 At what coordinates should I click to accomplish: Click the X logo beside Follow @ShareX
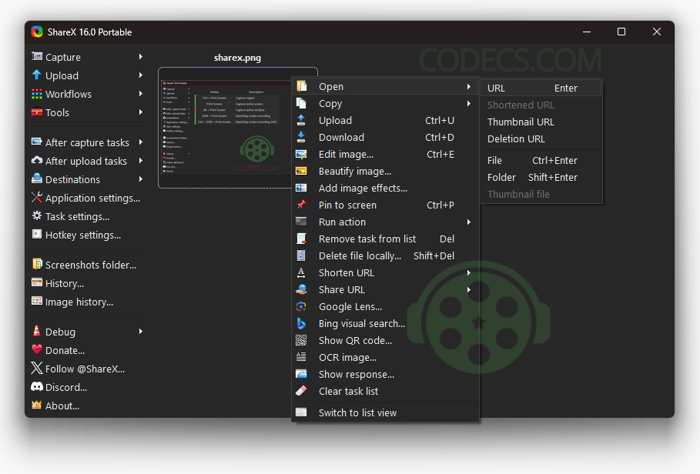pyautogui.click(x=37, y=368)
